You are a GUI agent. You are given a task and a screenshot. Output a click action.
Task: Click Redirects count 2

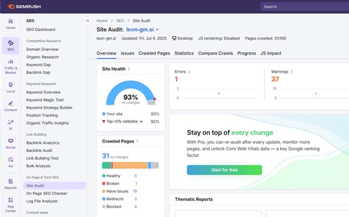pyautogui.click(x=136, y=199)
